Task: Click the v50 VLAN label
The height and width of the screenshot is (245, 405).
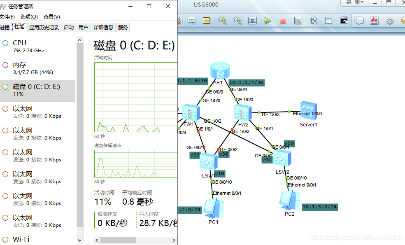Action: click(289, 143)
